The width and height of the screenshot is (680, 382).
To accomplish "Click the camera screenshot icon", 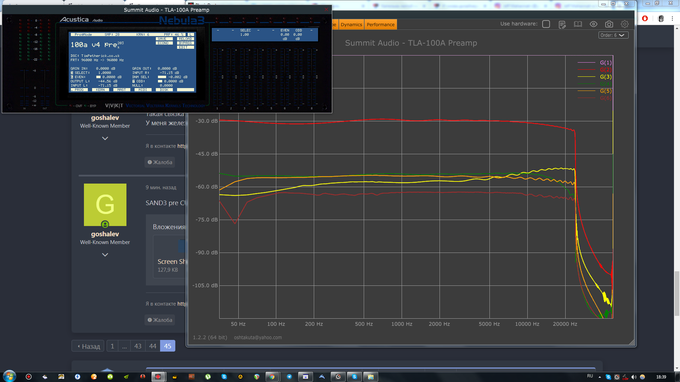I will (x=609, y=24).
